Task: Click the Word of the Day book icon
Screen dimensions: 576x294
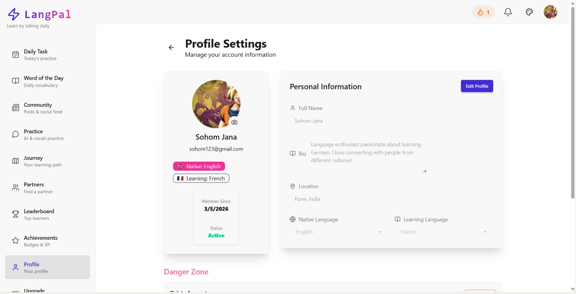Action: 15,81
